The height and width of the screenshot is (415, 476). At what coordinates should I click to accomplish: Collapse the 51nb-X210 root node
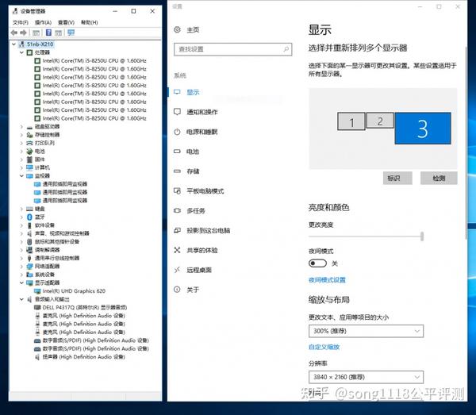pos(13,44)
